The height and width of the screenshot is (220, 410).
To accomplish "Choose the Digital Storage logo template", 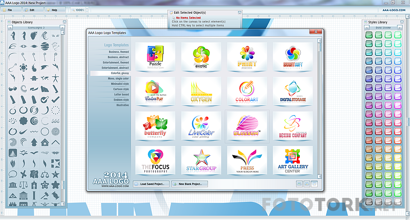I will tap(293, 91).
